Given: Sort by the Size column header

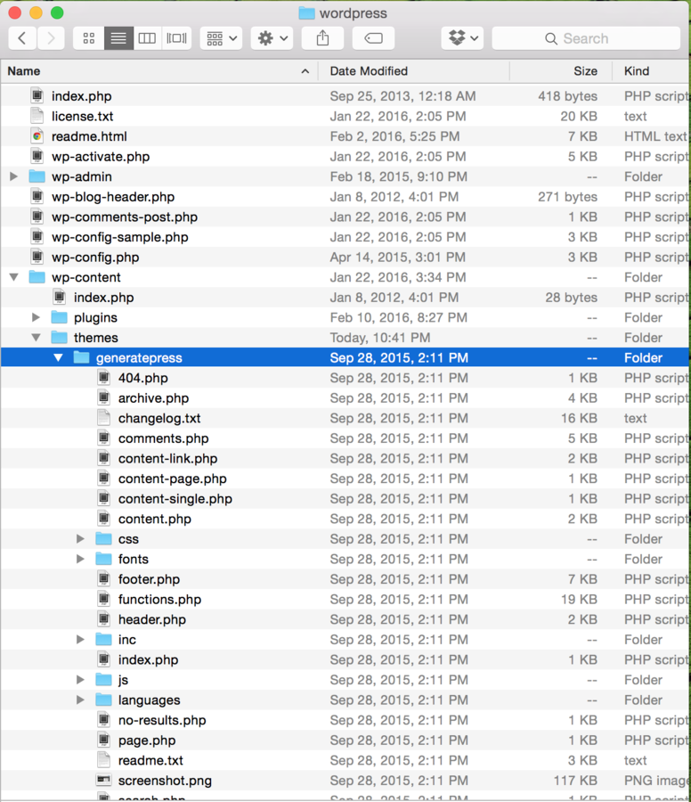Looking at the screenshot, I should 561,71.
